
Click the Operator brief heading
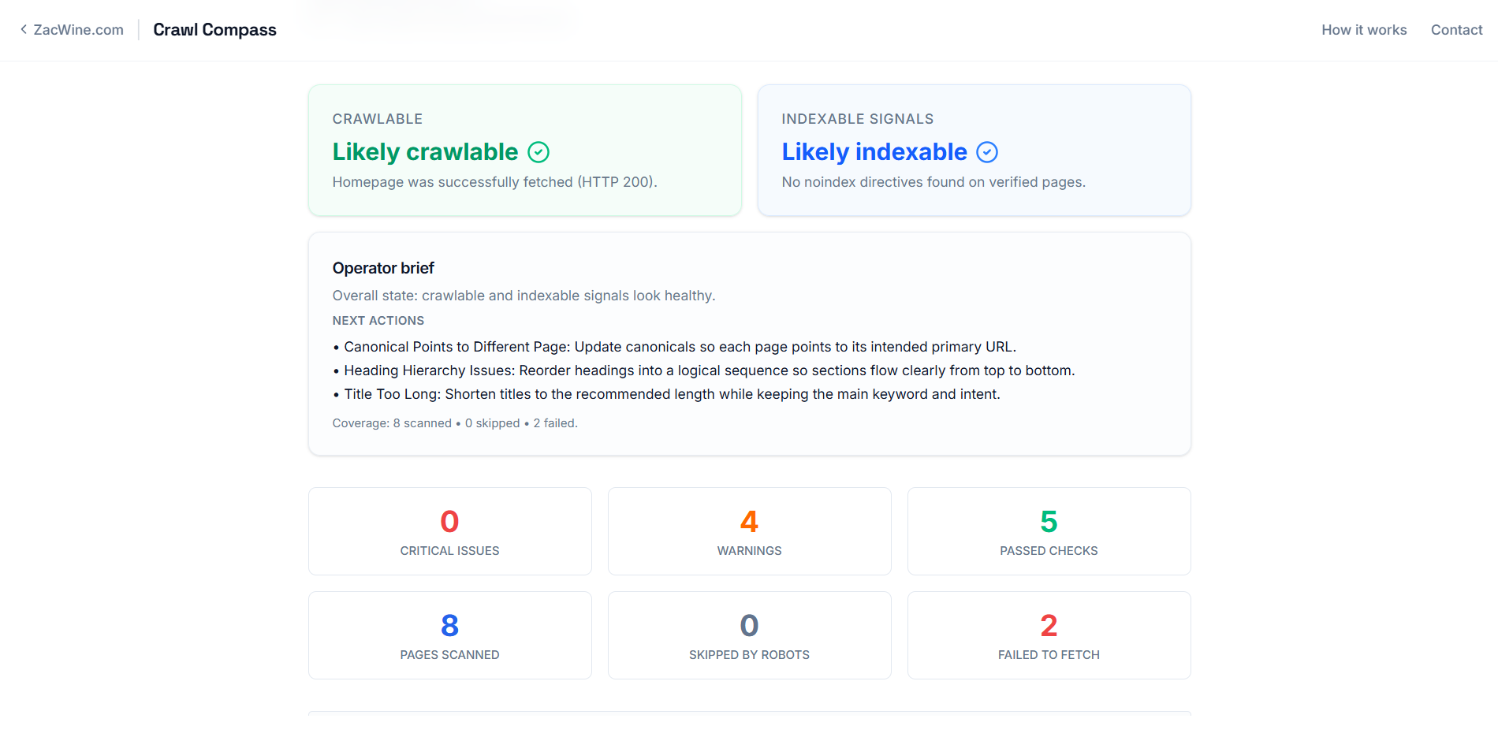click(x=383, y=268)
